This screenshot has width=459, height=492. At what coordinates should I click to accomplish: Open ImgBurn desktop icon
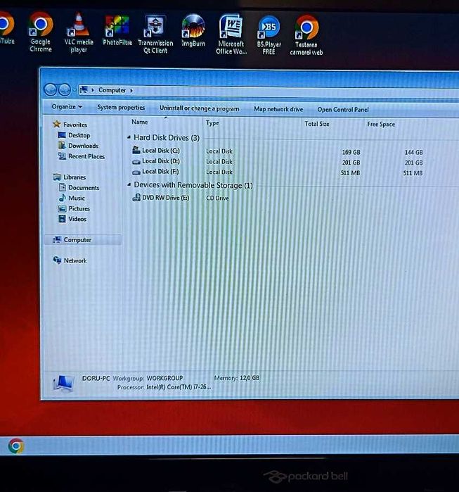click(x=193, y=31)
